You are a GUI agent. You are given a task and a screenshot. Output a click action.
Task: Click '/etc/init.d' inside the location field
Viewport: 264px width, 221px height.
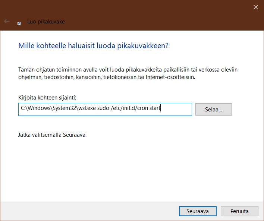coord(122,109)
